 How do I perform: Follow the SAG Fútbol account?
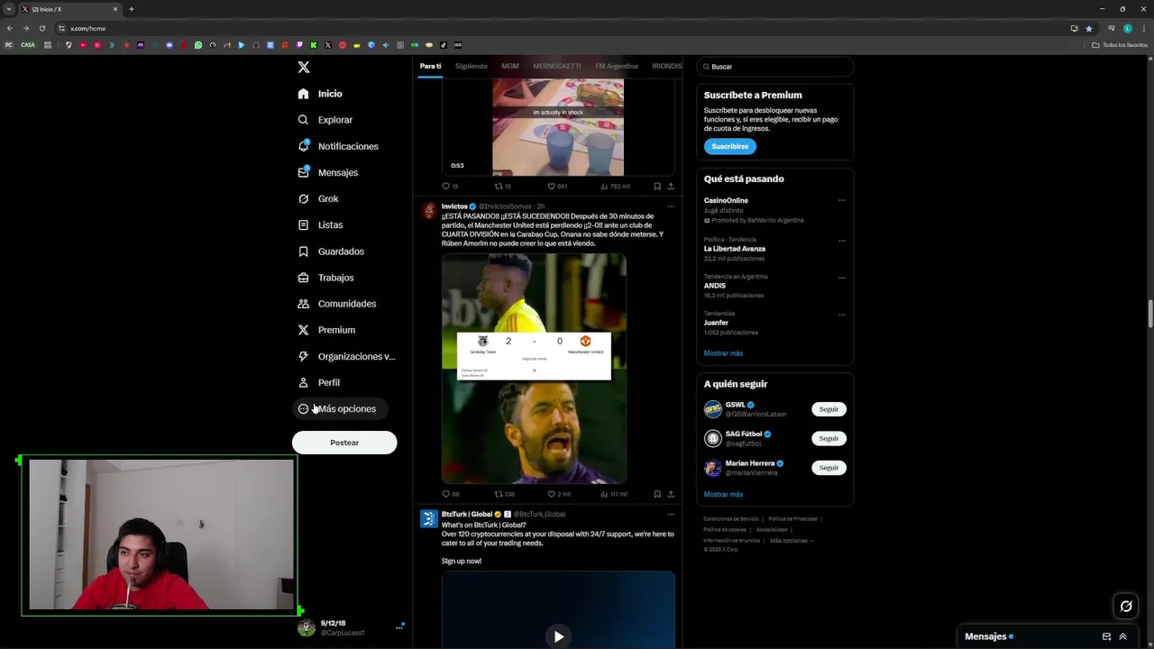(x=829, y=438)
